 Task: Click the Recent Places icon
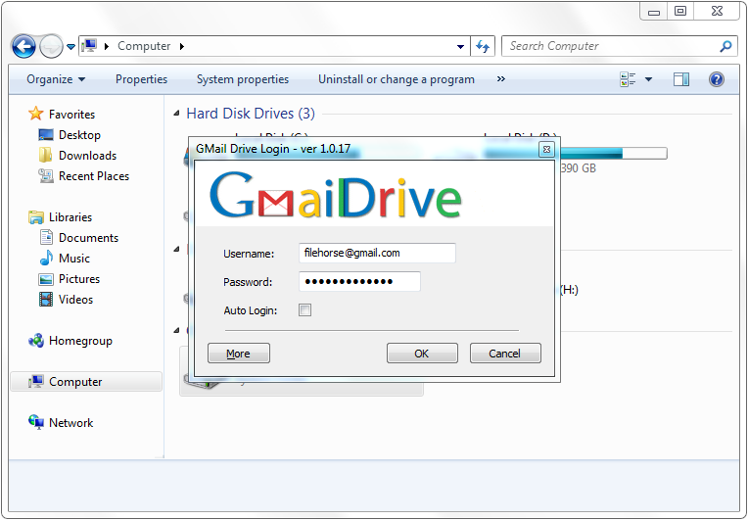(46, 176)
